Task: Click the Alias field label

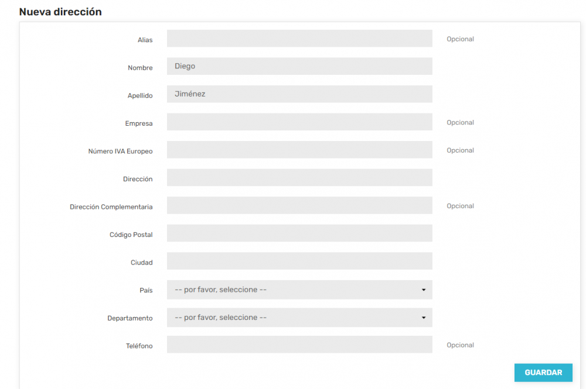Action: point(145,40)
